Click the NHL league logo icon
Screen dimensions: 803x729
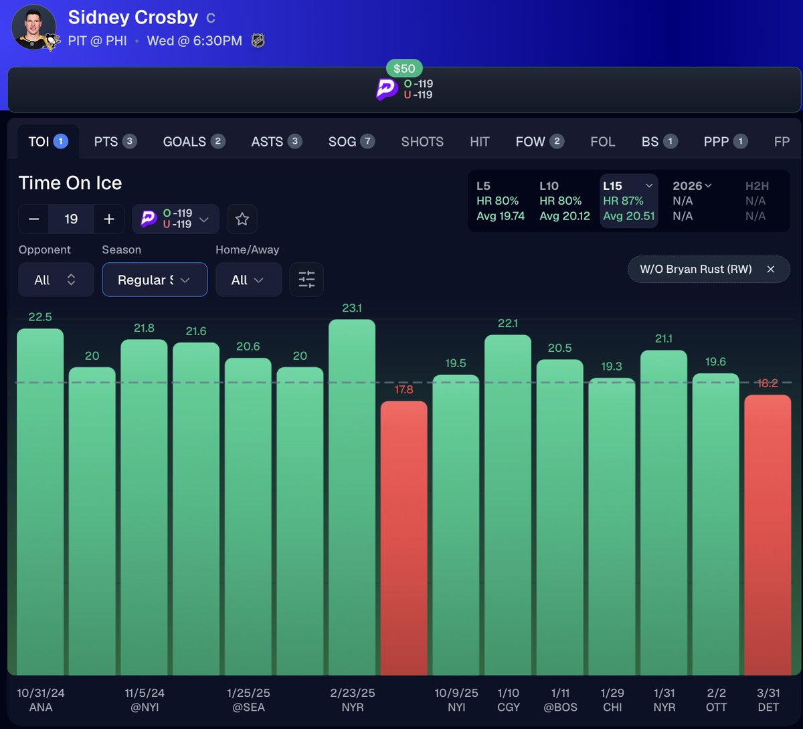click(258, 41)
